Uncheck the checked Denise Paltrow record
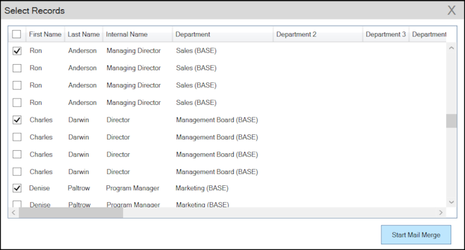Viewport: 465px width, 250px height. (17, 188)
